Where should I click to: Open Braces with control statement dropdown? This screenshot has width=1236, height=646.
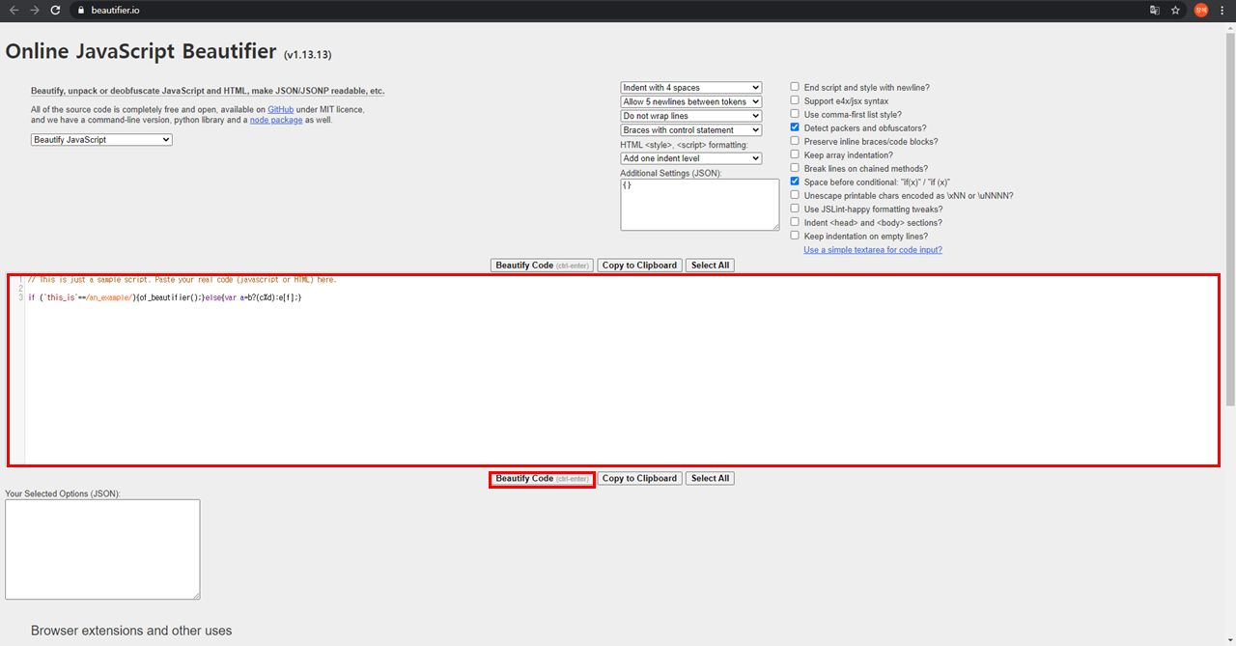pos(690,130)
